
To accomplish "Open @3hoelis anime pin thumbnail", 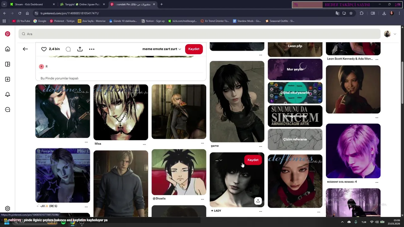I will coord(179,172).
